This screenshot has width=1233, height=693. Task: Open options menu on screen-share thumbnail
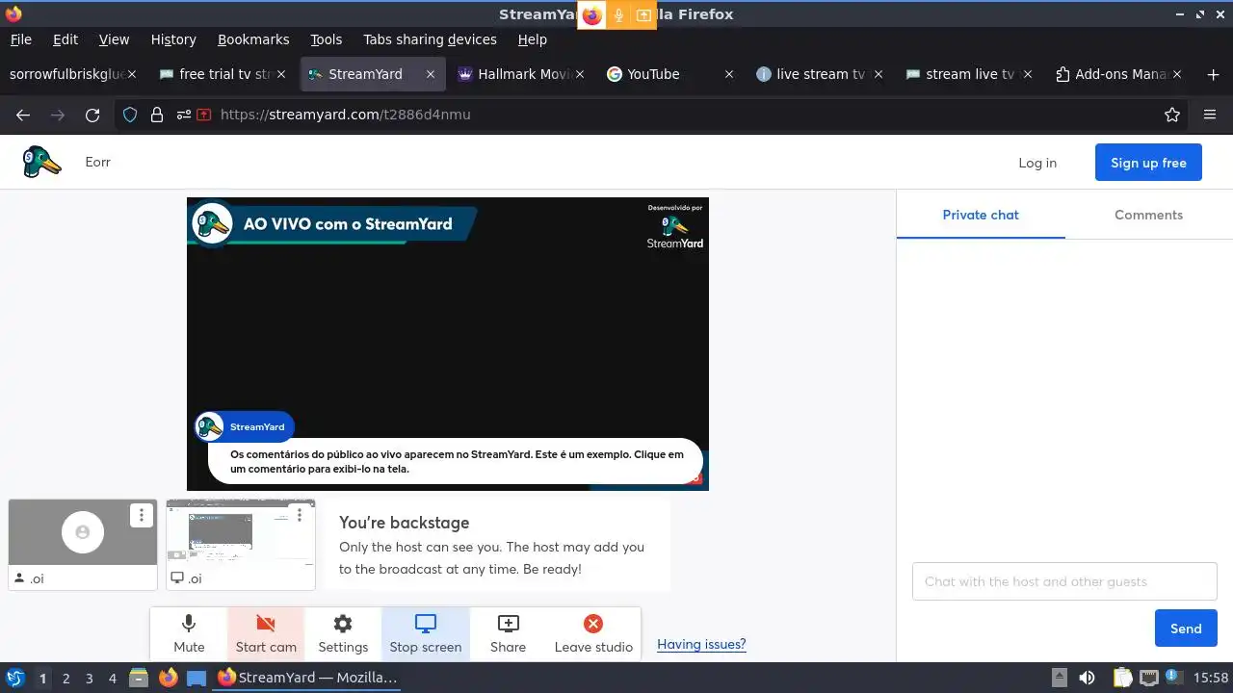click(x=300, y=515)
